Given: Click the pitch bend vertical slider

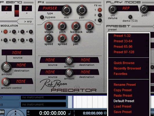Looking at the screenshot, I should click(x=17, y=11).
